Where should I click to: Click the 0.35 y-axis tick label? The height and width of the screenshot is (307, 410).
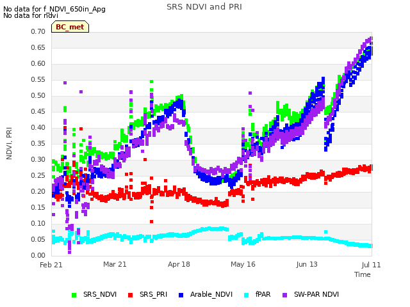click(x=38, y=143)
